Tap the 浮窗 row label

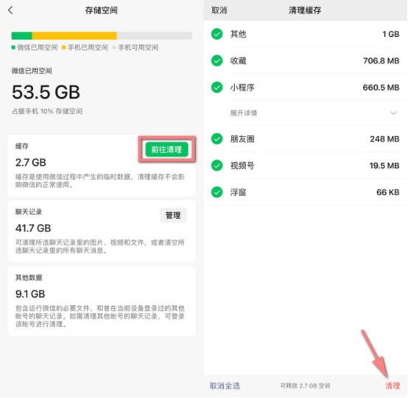point(238,192)
